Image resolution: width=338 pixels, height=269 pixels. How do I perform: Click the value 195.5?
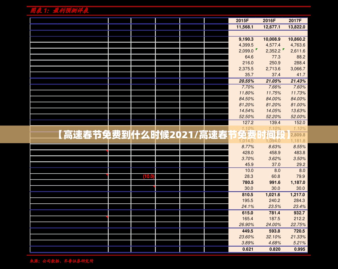(247, 201)
